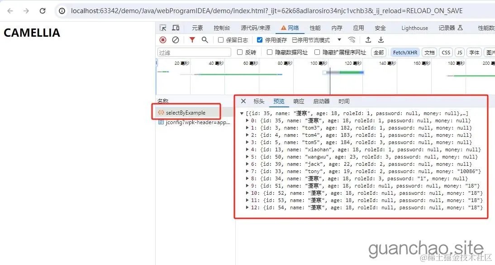Activate the inspect element picker
Viewport: 495px width, 265px height.
[x=163, y=28]
